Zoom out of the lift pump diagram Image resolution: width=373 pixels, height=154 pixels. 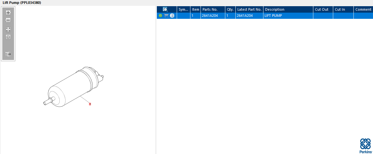pos(8,20)
